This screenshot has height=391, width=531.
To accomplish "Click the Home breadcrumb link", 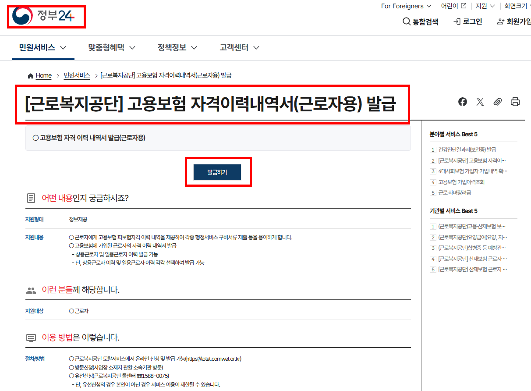I will (x=43, y=75).
